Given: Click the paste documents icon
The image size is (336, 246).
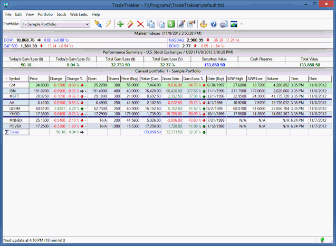Looking at the screenshot, I should click(x=161, y=24).
